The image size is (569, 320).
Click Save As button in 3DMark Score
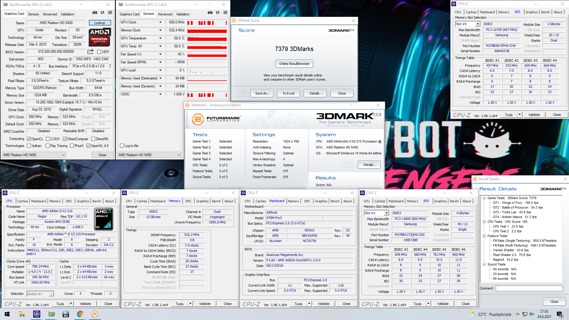(263, 93)
